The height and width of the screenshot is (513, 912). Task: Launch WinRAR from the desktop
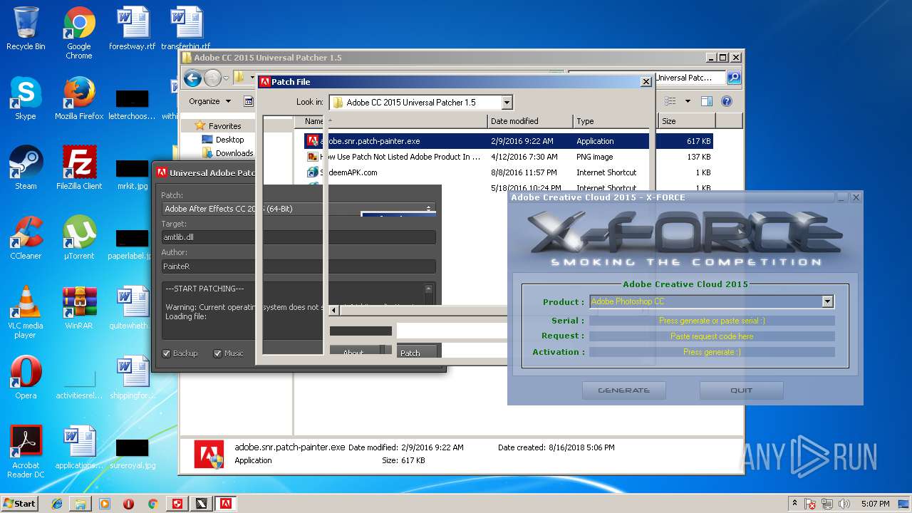pos(79,308)
